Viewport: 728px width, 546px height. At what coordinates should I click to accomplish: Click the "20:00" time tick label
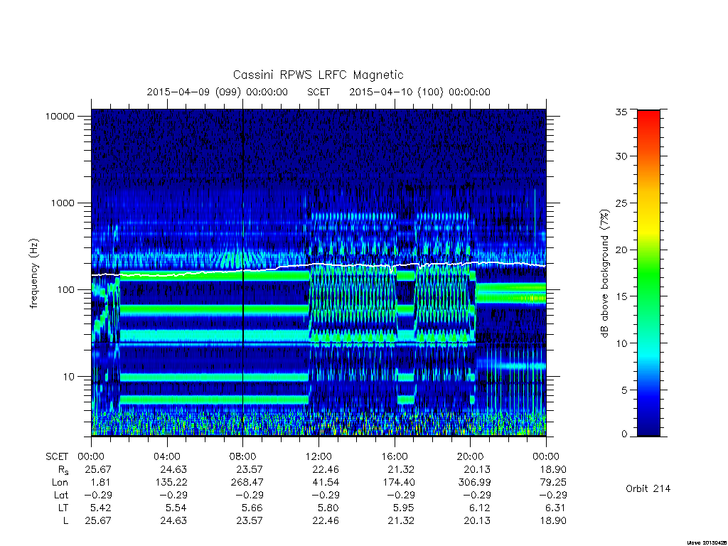470,457
